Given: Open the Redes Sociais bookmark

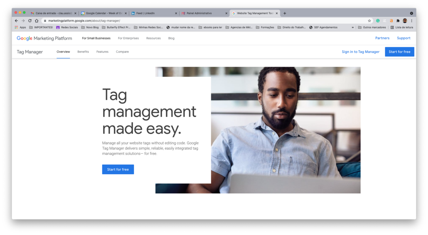Looking at the screenshot, I should coord(67,27).
